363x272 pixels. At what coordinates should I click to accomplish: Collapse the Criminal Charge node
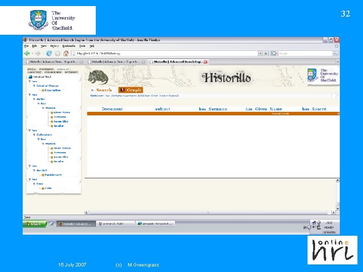[34, 86]
